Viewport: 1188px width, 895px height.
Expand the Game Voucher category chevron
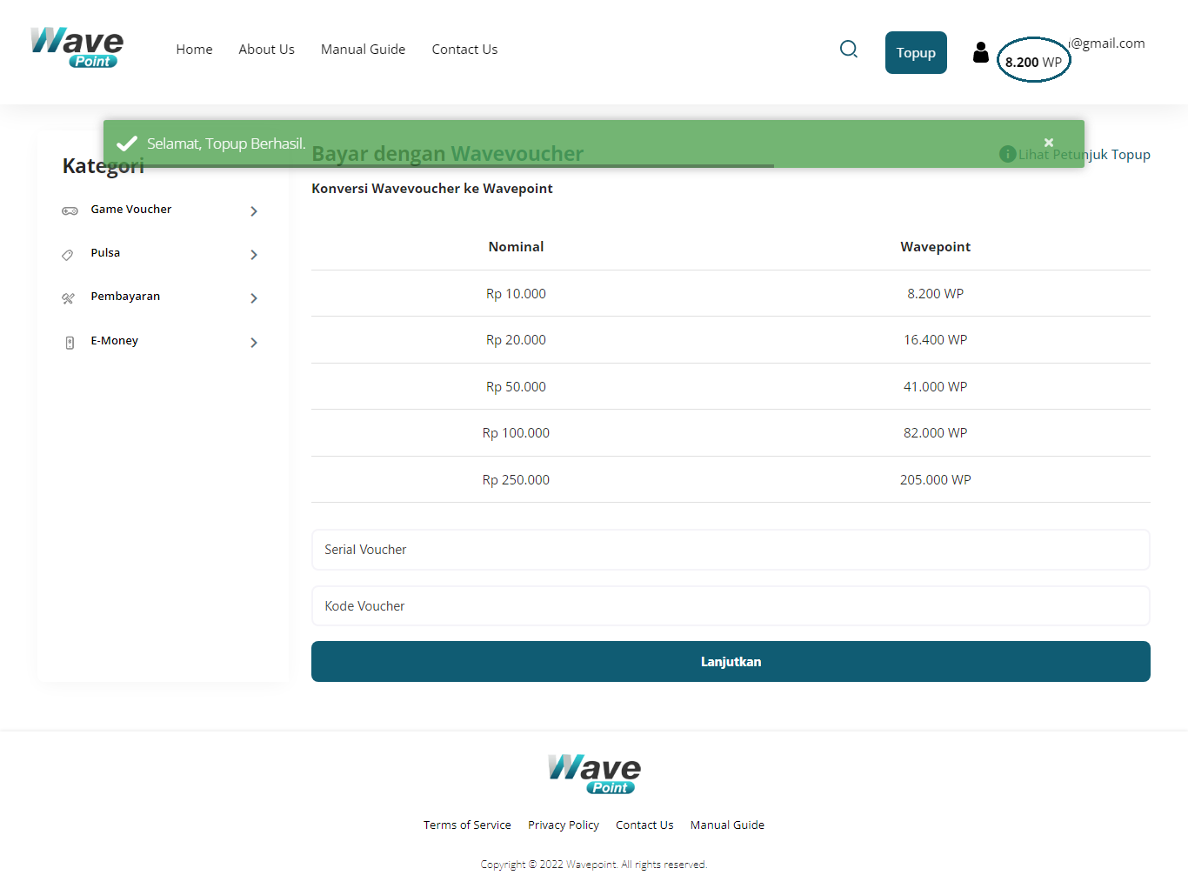(x=254, y=211)
